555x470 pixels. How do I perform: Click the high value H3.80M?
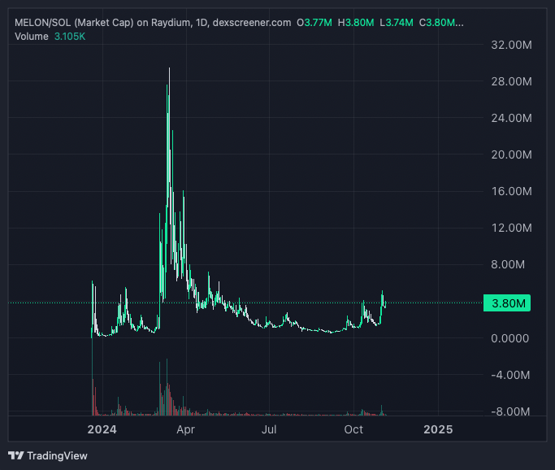356,23
